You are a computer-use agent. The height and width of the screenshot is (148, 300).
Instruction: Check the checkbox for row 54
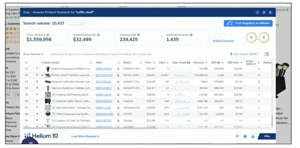(x=32, y=88)
